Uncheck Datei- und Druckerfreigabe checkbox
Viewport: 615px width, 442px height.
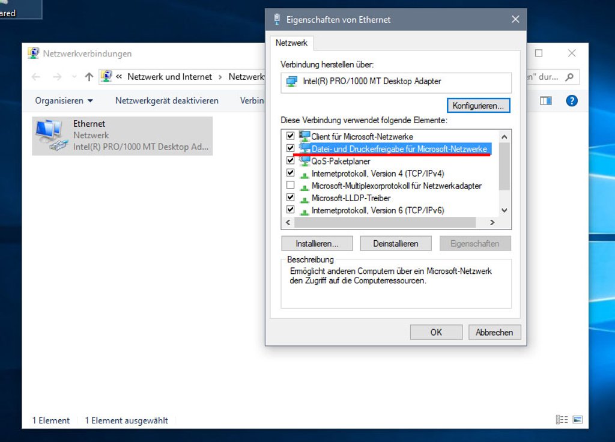click(x=290, y=148)
